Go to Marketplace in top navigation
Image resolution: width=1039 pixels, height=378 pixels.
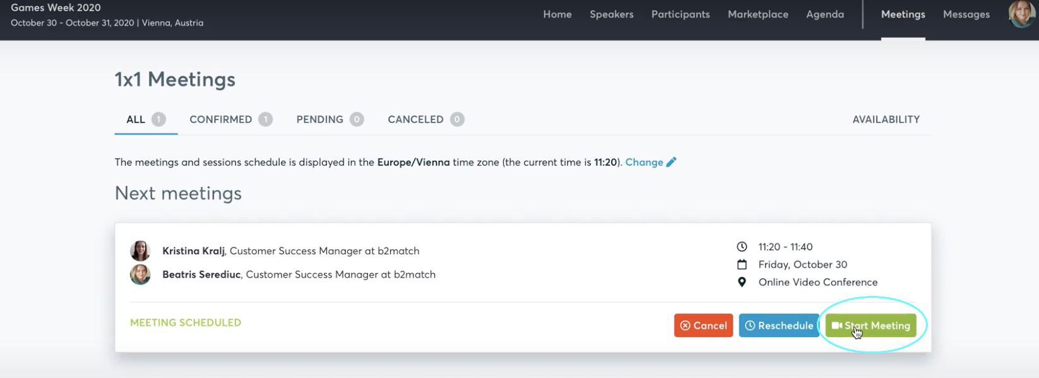(x=757, y=14)
